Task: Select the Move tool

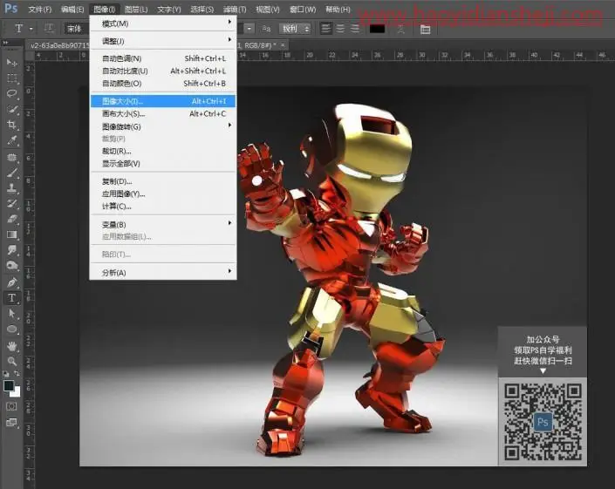Action: point(11,63)
